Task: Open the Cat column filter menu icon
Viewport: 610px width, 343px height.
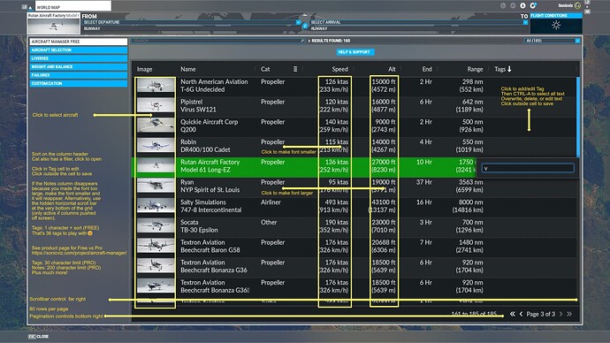Action: (x=295, y=69)
